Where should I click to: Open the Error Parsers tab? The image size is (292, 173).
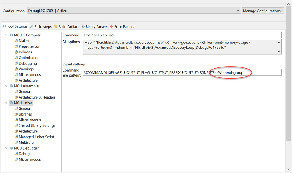click(x=122, y=26)
